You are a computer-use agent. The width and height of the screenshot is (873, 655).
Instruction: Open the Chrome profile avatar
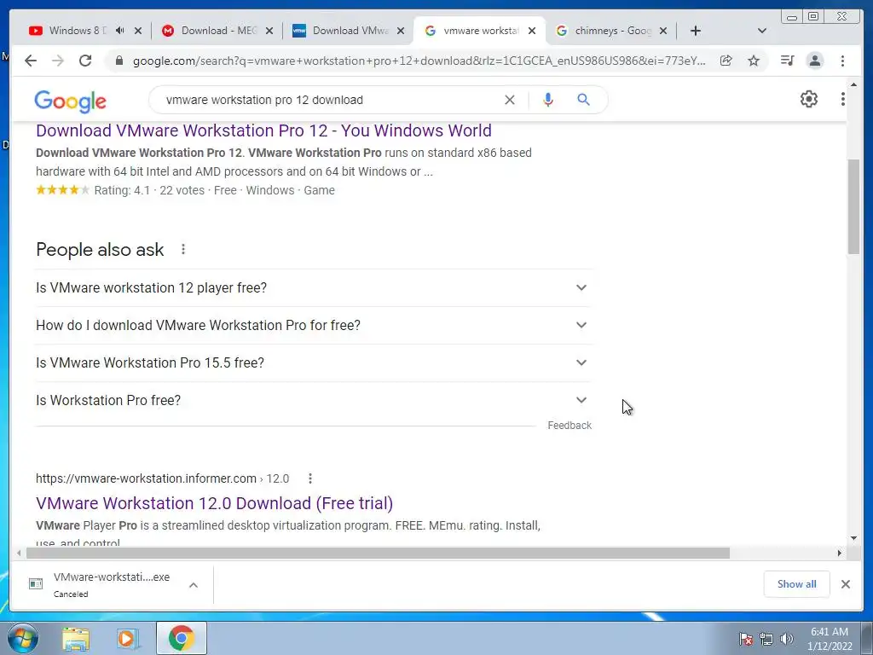(x=814, y=61)
